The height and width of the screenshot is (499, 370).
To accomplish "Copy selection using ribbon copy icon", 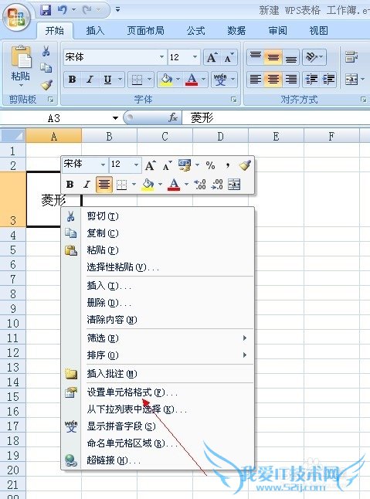I will click(46, 67).
